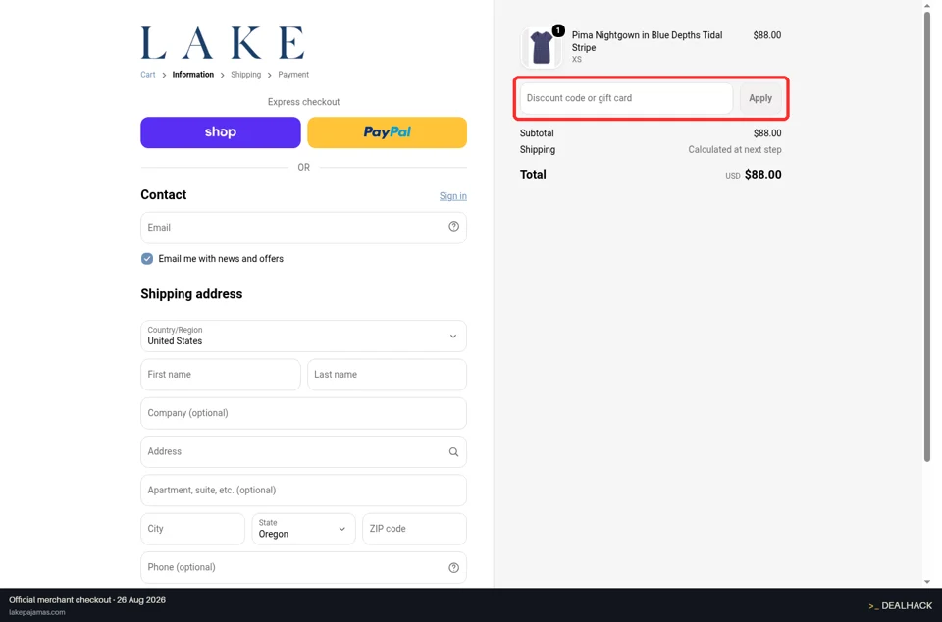This screenshot has width=942, height=622.
Task: Focus the Last name field
Action: 387,375
